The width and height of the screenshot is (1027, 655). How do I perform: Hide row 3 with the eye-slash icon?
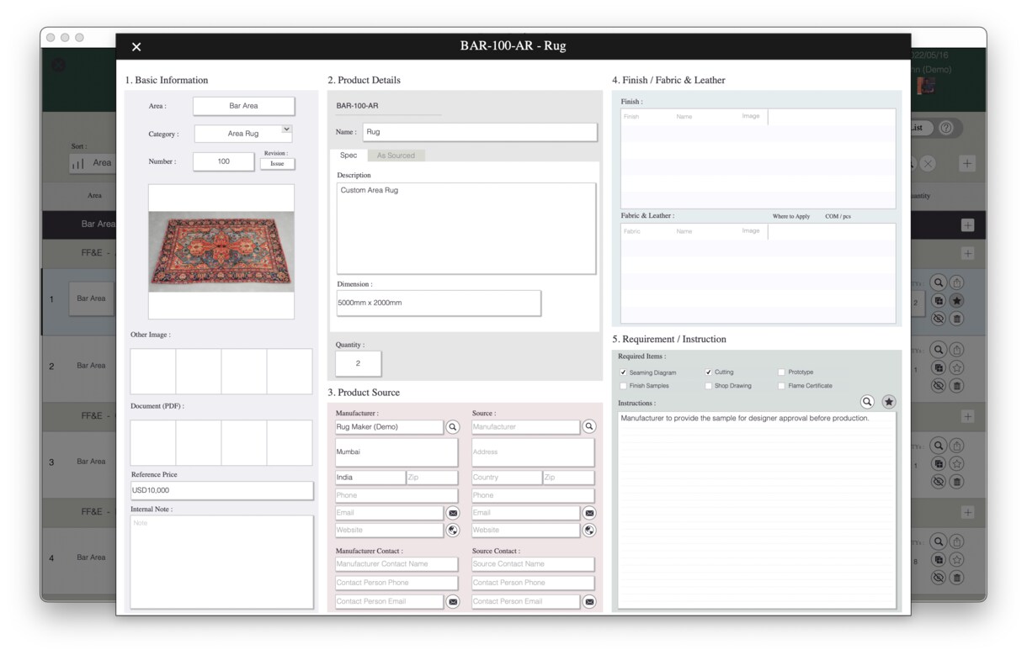[939, 482]
